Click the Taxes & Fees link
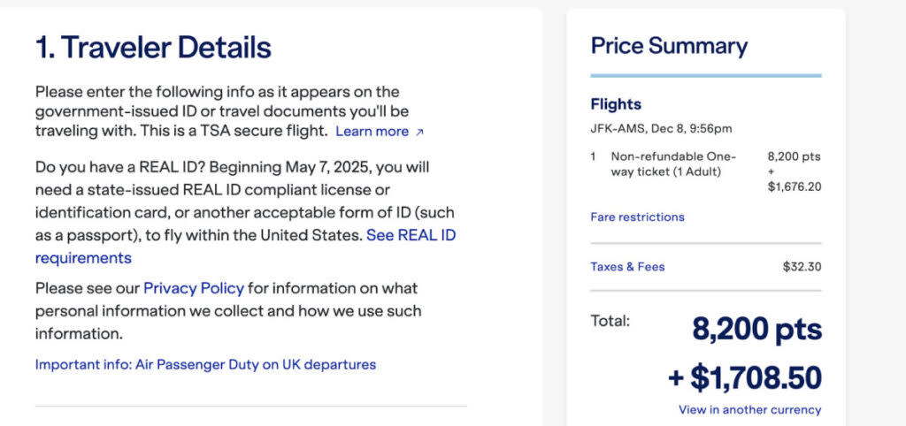The width and height of the screenshot is (906, 426). click(627, 267)
